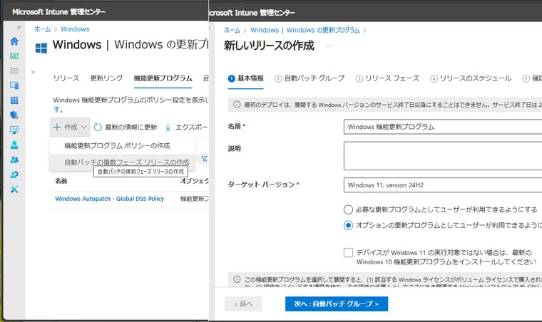
Task: Sort by 名前 column header
Action: click(61, 181)
